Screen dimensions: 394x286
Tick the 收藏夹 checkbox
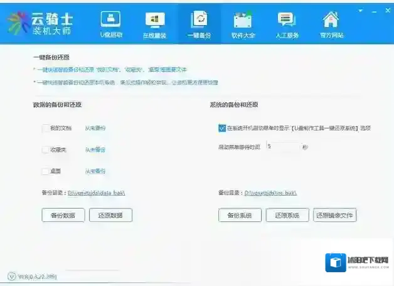point(46,150)
